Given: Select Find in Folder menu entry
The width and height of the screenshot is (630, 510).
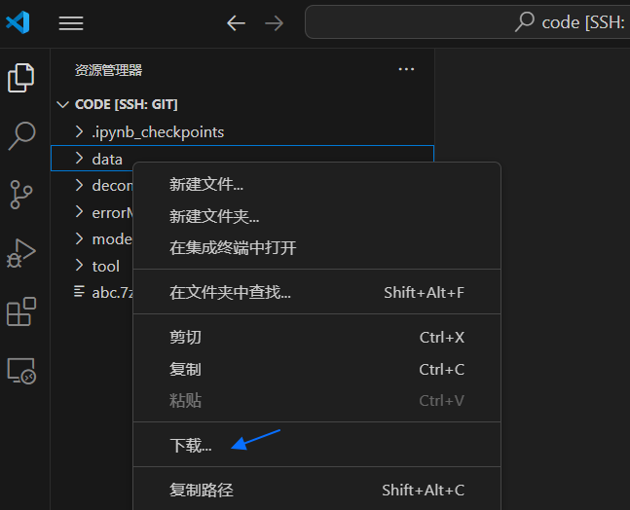Looking at the screenshot, I should tap(230, 292).
